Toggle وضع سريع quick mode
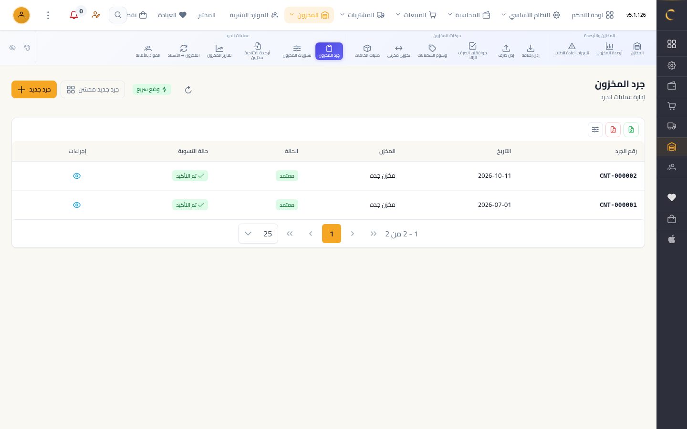This screenshot has width=687, height=429. pyautogui.click(x=152, y=90)
